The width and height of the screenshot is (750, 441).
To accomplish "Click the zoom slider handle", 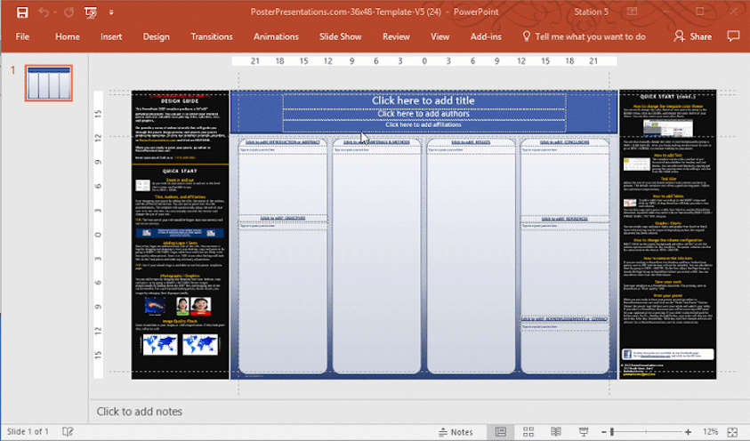I will tap(612, 432).
